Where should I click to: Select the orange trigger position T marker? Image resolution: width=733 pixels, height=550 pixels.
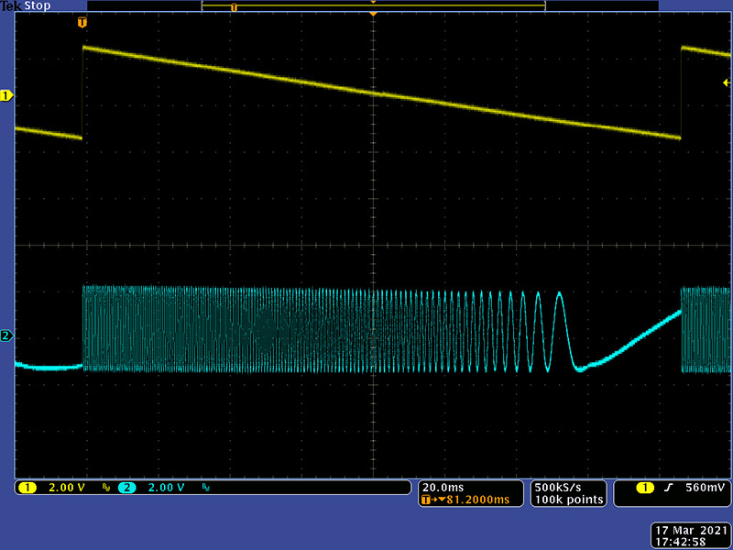tap(83, 21)
